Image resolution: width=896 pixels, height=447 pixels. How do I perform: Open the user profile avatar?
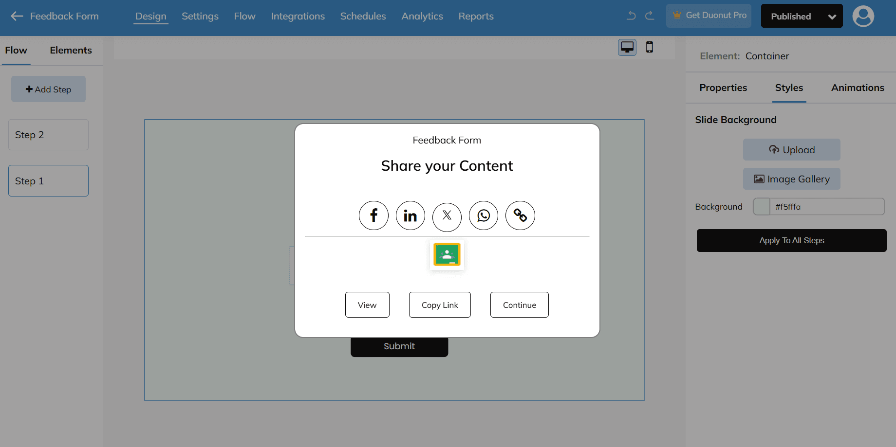click(x=863, y=17)
